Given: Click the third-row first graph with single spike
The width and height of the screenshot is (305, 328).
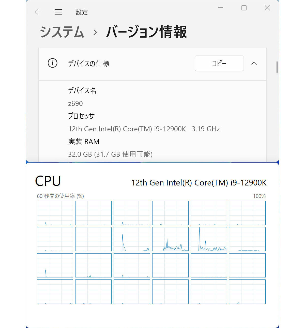Looking at the screenshot, I should [55, 265].
